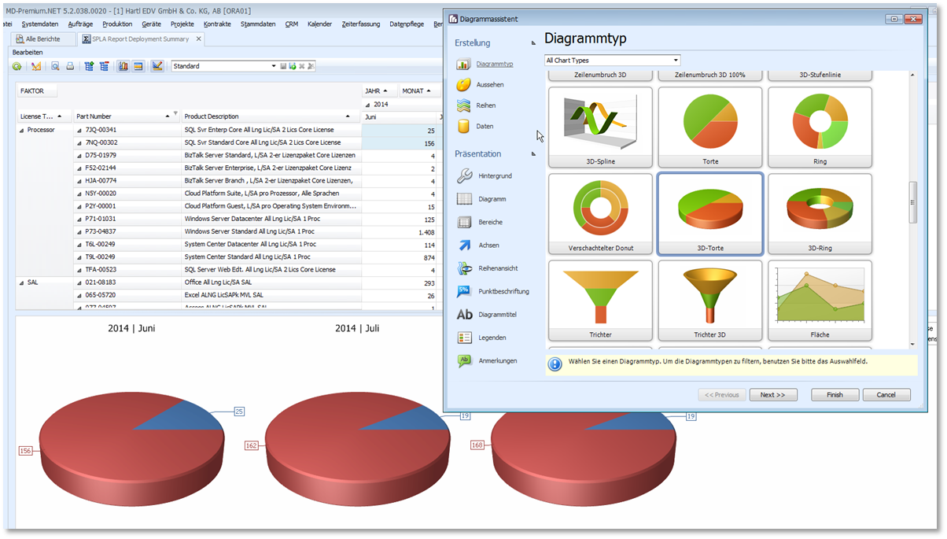The width and height of the screenshot is (947, 539).
Task: Go to Achsen settings
Action: tap(488, 246)
